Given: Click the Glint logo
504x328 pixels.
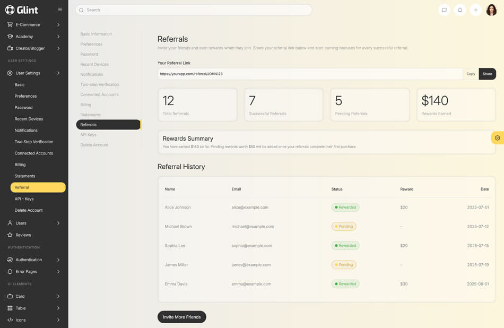Looking at the screenshot, I should [22, 10].
